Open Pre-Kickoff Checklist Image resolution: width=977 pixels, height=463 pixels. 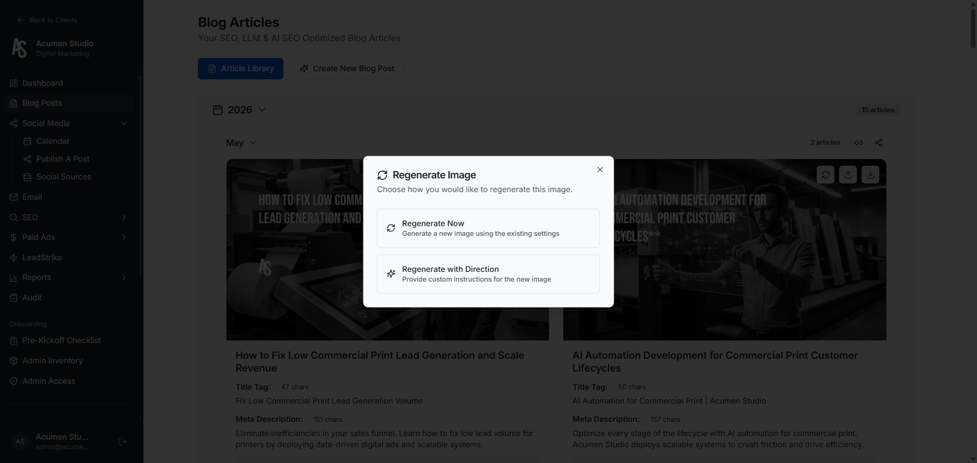[69, 341]
